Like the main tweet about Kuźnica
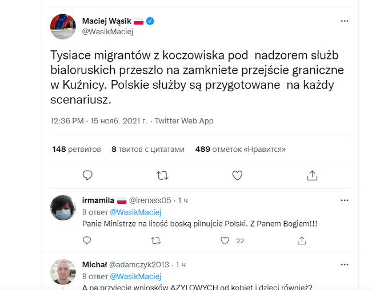The image size is (372, 290). point(237,175)
